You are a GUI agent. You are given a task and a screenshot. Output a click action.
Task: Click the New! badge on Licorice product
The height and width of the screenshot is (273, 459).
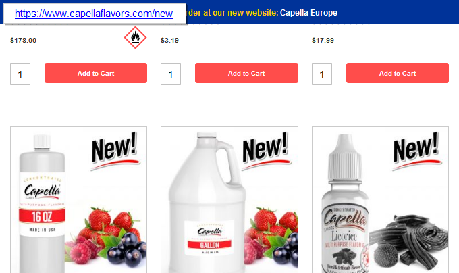[x=417, y=151]
